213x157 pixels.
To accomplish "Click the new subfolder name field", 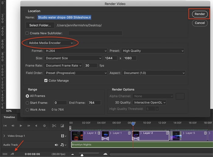I will (x=95, y=33).
